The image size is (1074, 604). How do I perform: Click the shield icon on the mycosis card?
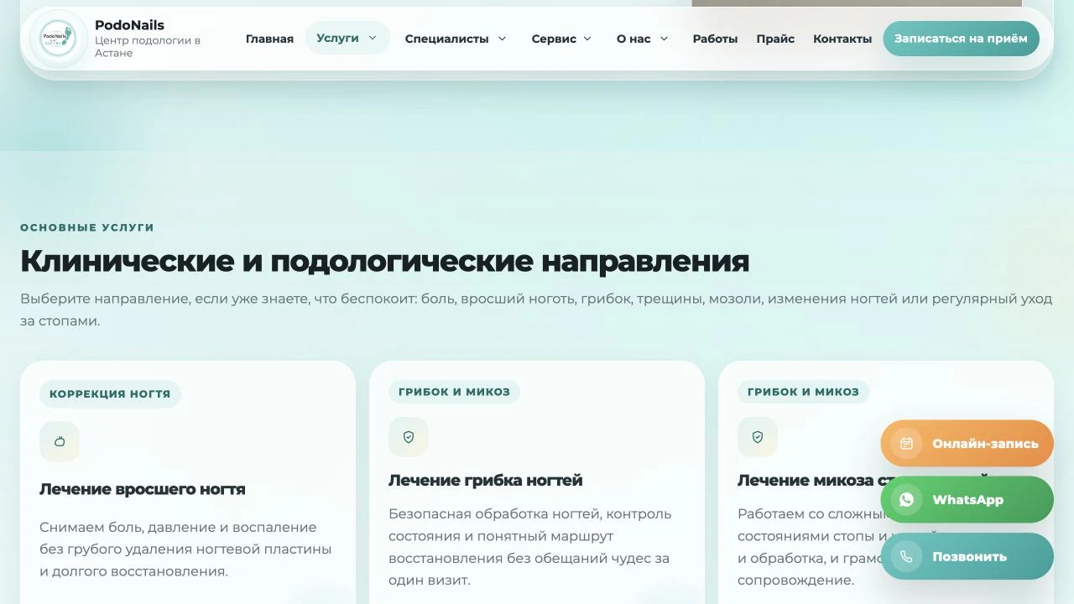pos(758,437)
